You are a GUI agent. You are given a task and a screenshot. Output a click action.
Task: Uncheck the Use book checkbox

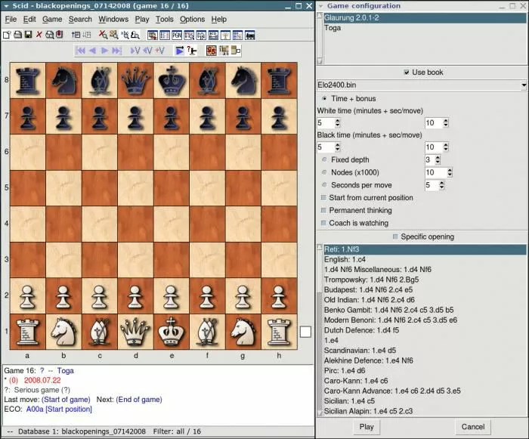pos(407,73)
